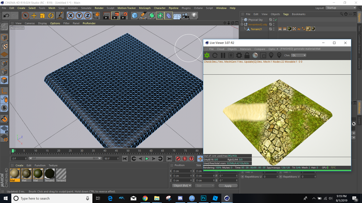Screen dimensions: 362x203
Task: Open viewport ProRender menu
Action: (x=89, y=23)
